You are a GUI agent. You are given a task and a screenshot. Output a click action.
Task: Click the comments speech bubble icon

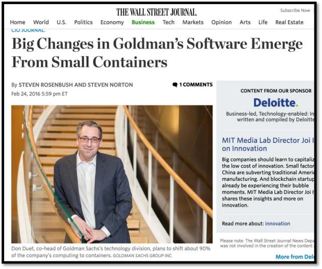click(175, 85)
